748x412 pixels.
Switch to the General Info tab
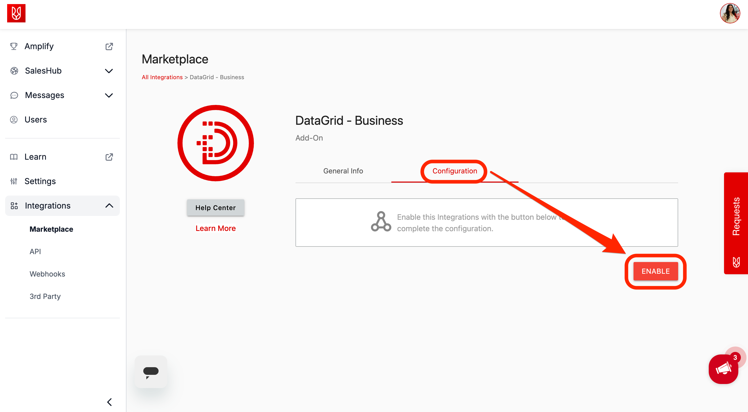pos(343,171)
